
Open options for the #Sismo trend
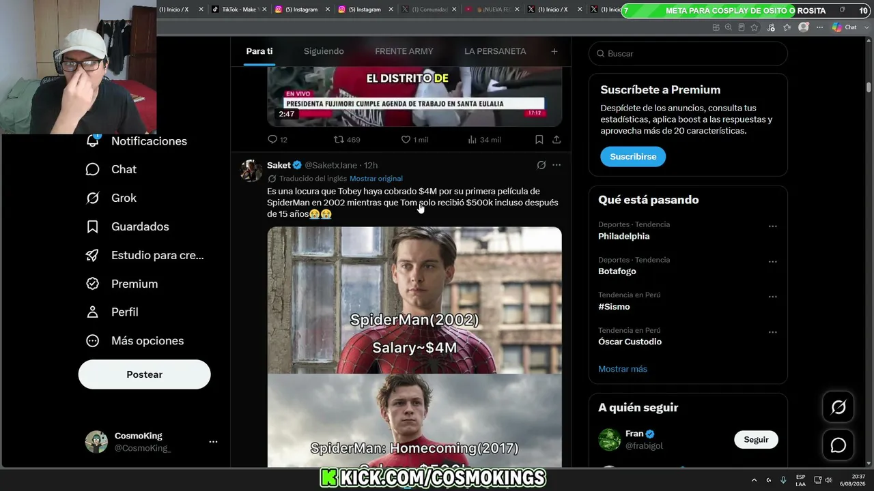click(x=773, y=297)
